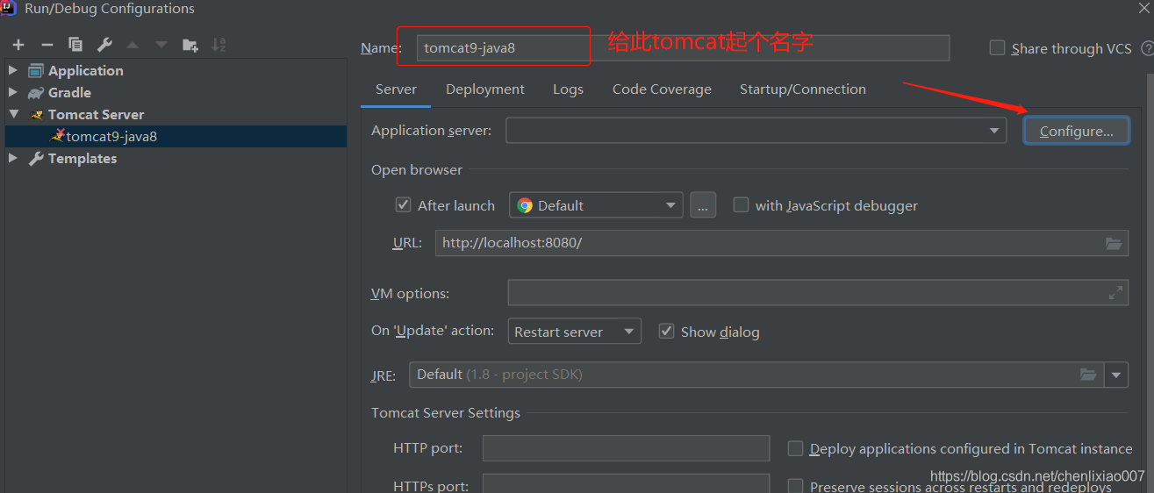Select Tomcat Server item in tree

[x=96, y=114]
